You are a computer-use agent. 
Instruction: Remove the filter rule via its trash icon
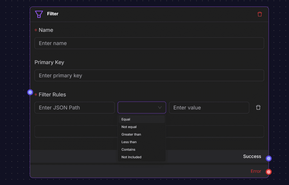(x=258, y=107)
